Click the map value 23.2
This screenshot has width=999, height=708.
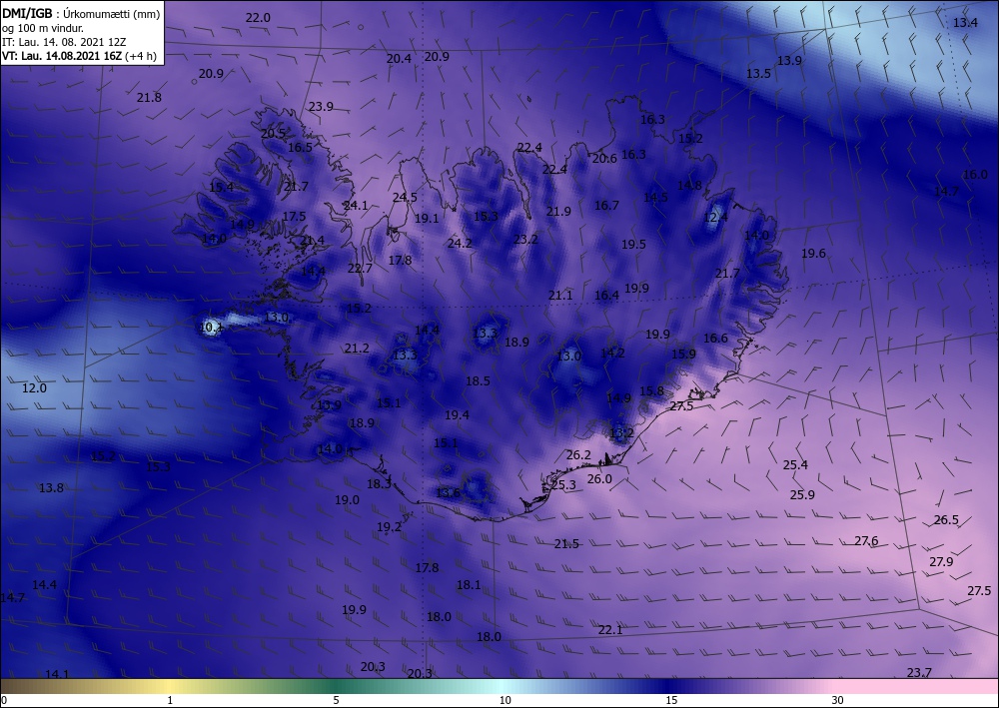525,240
